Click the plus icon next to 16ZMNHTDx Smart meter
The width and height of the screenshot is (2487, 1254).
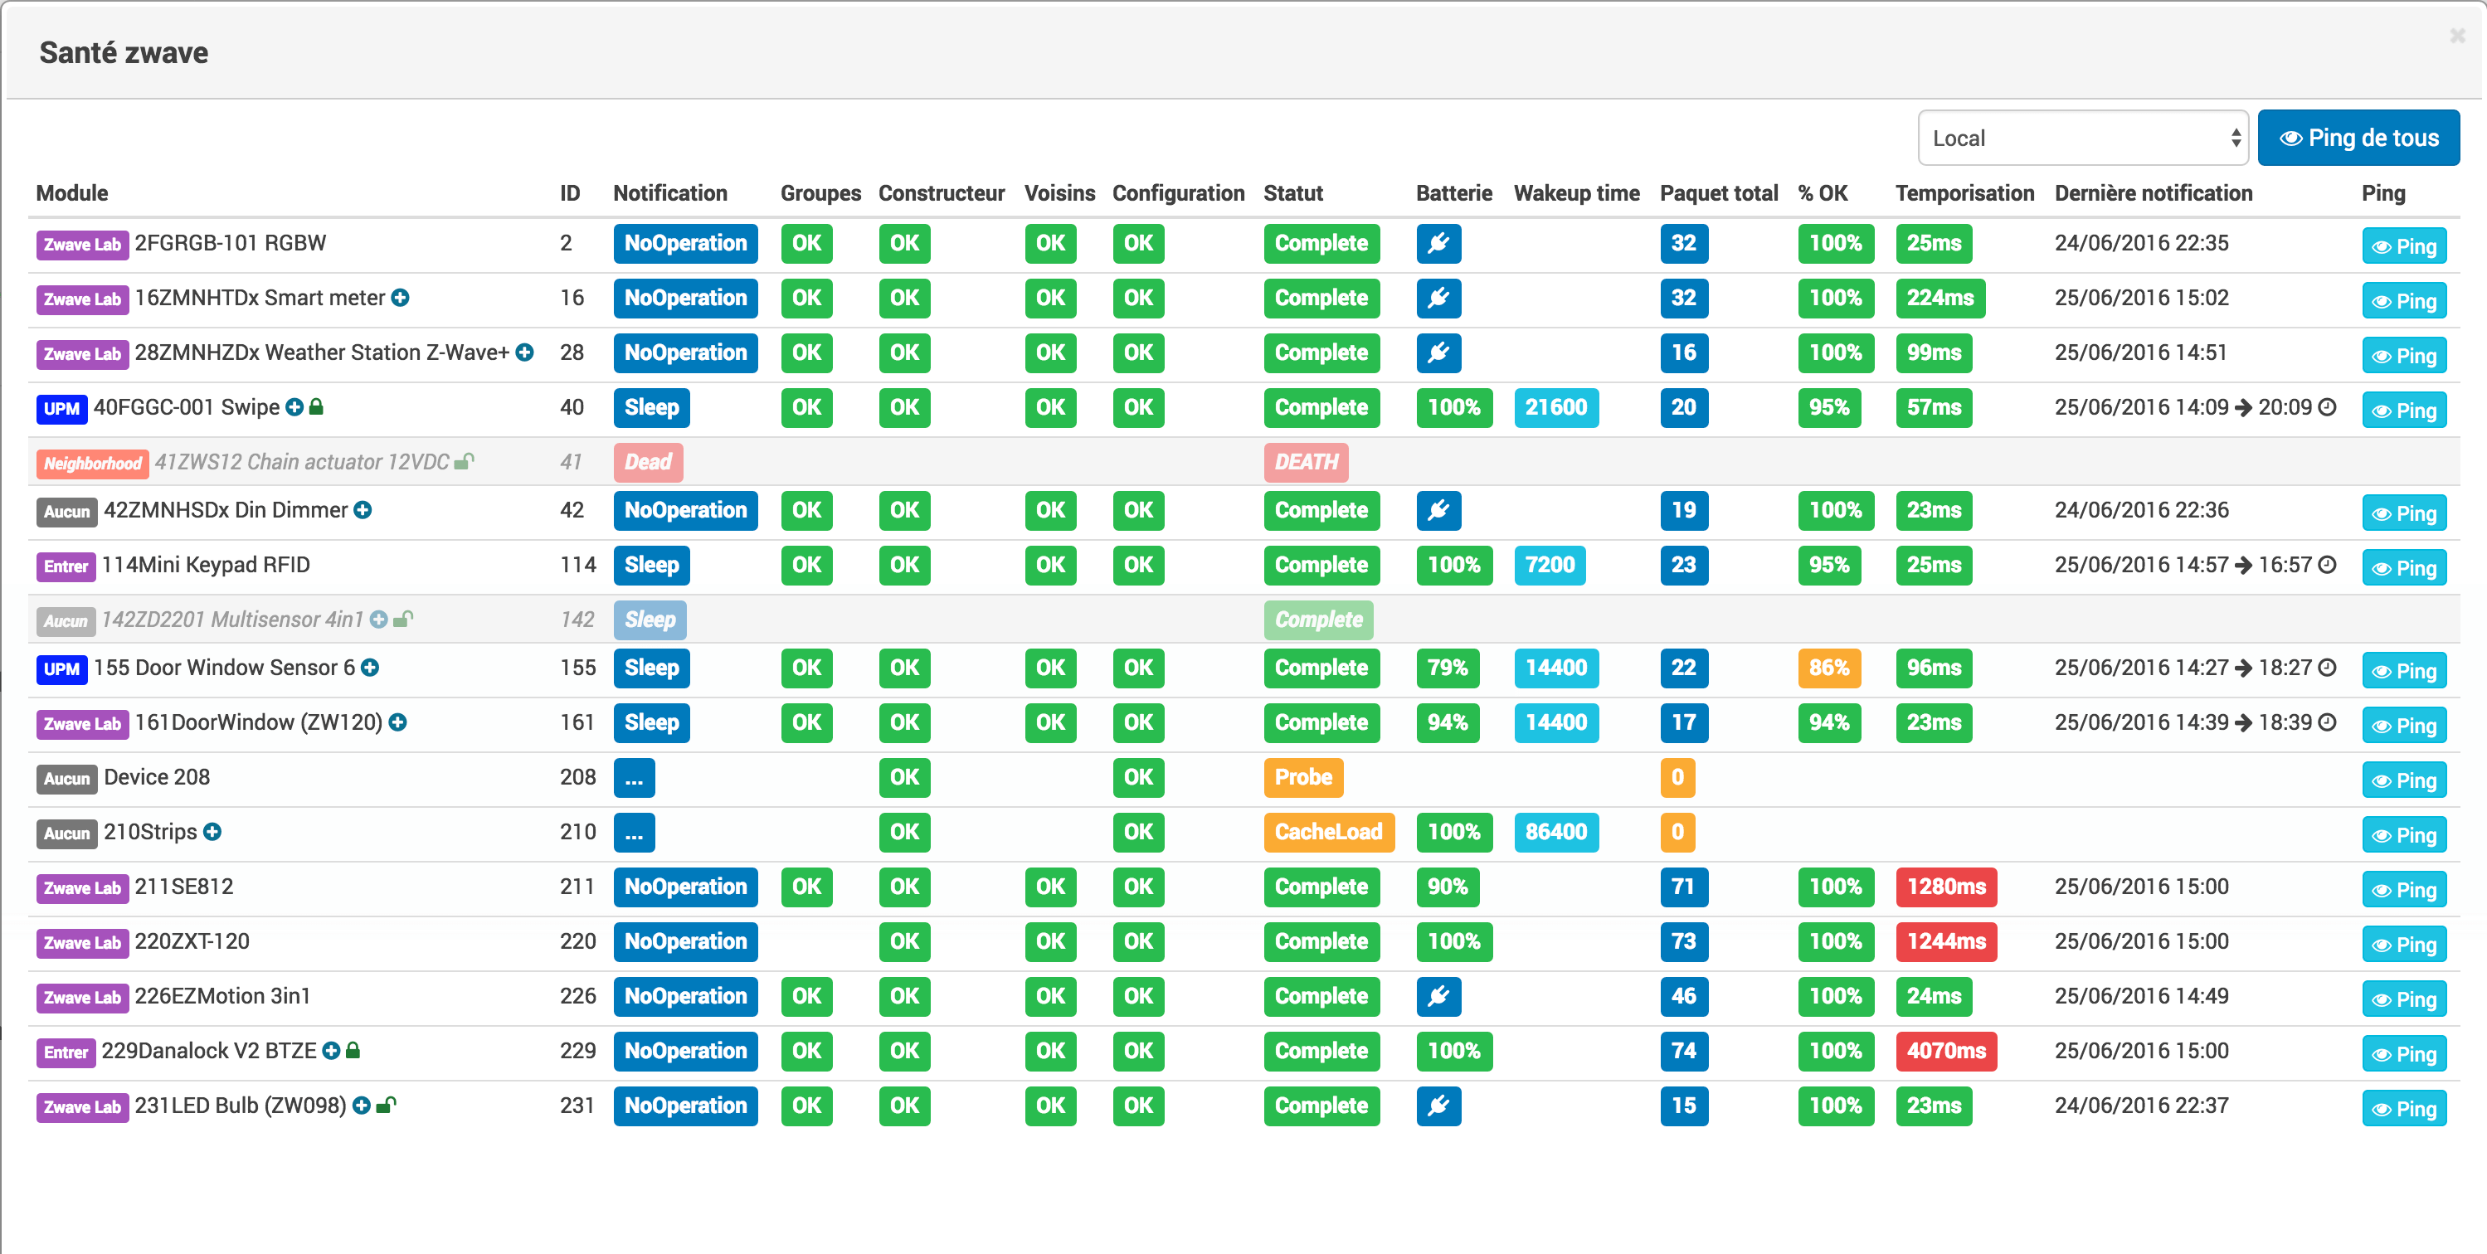pos(400,299)
